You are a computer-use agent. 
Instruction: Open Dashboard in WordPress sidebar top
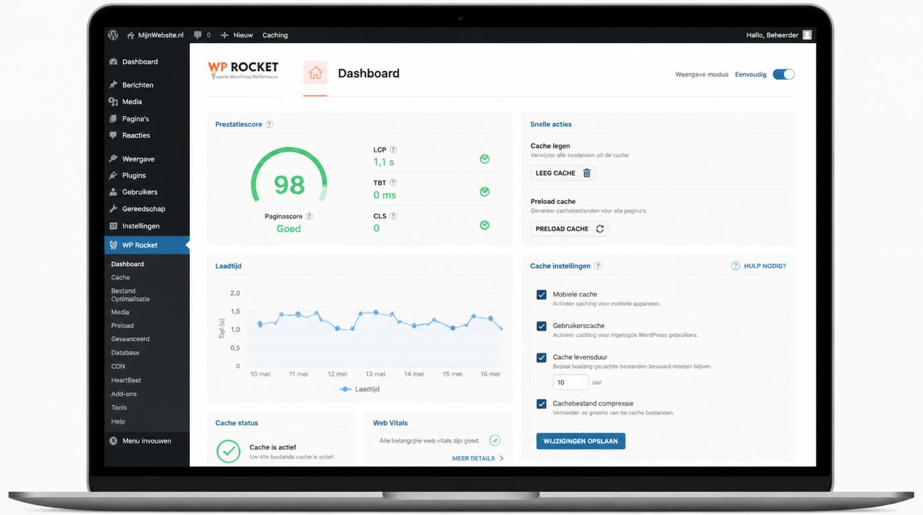click(x=140, y=62)
